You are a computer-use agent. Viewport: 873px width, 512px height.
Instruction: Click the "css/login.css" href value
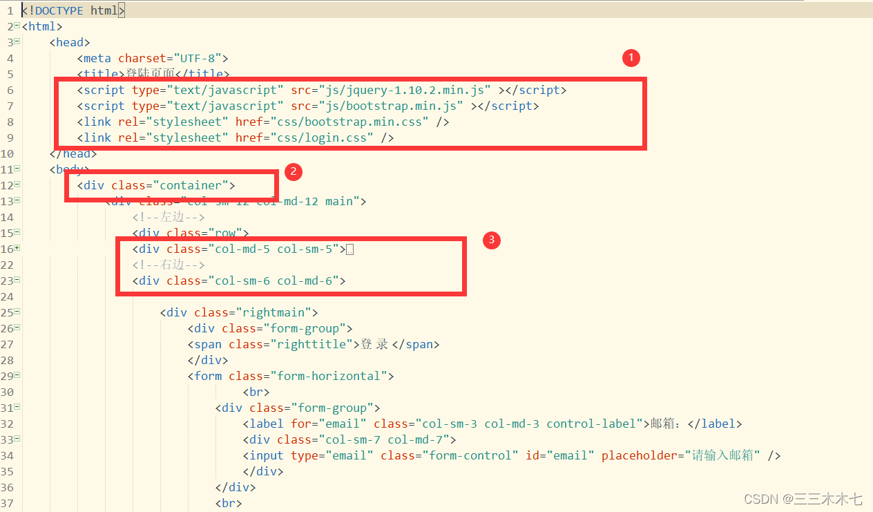click(x=322, y=138)
